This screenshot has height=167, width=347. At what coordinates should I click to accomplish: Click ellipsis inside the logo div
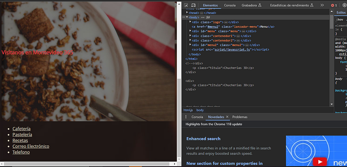pyautogui.click(x=226, y=22)
